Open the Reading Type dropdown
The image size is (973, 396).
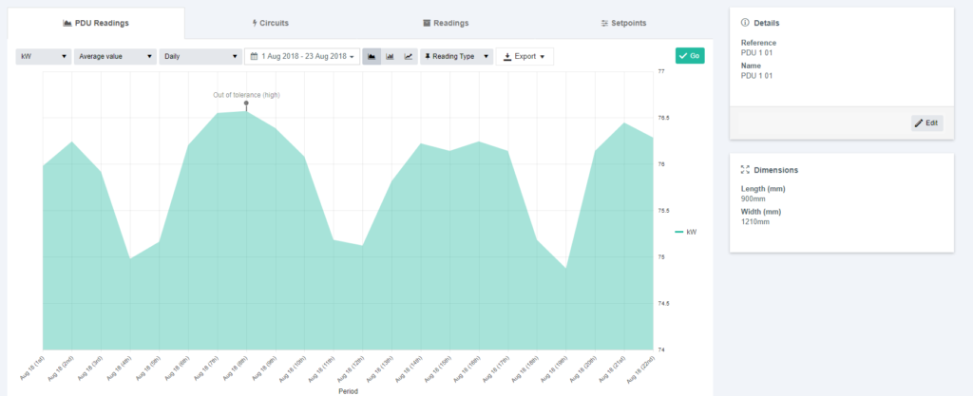tap(457, 57)
